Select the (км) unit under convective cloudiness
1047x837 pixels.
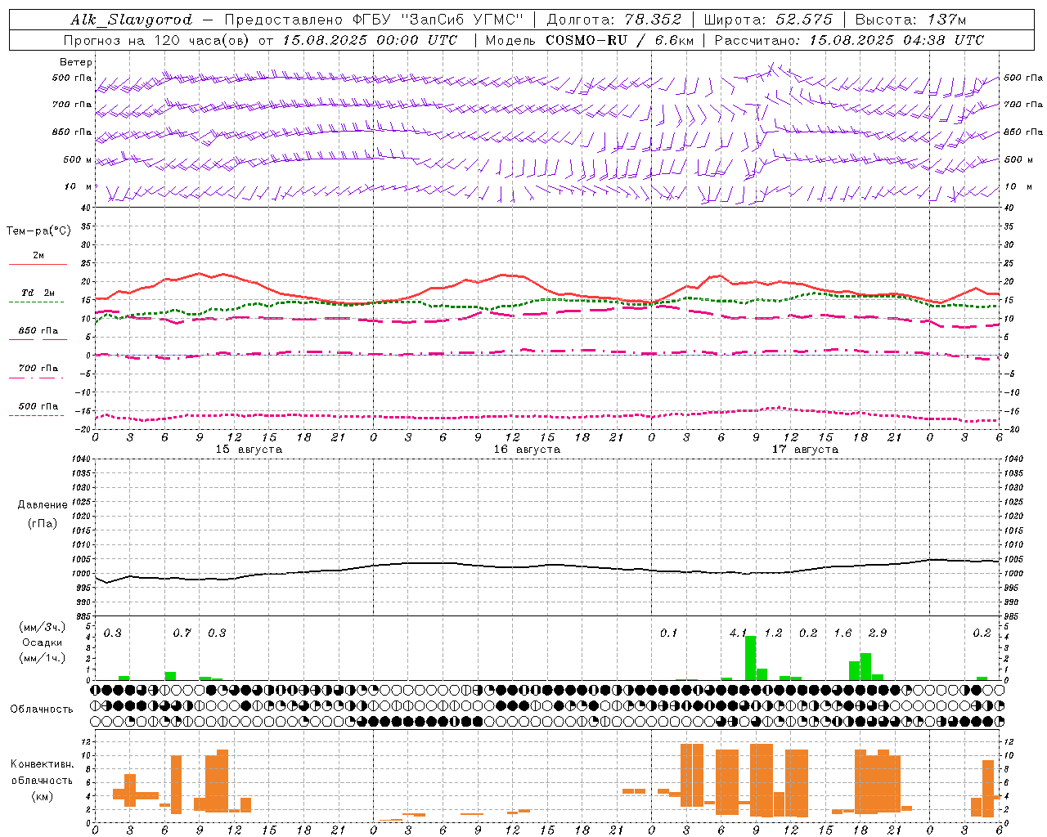pos(43,796)
